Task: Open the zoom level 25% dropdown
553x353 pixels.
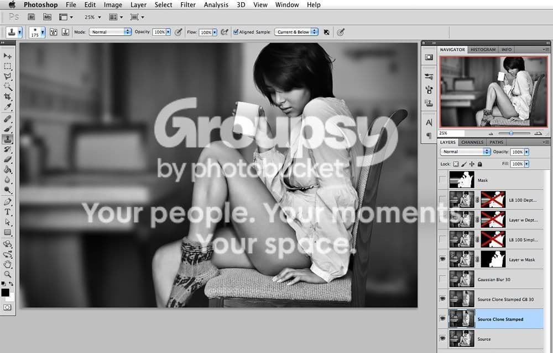Action: [92, 17]
